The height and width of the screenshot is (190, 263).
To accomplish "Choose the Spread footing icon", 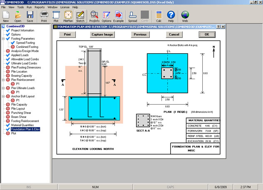I will 132,17.
